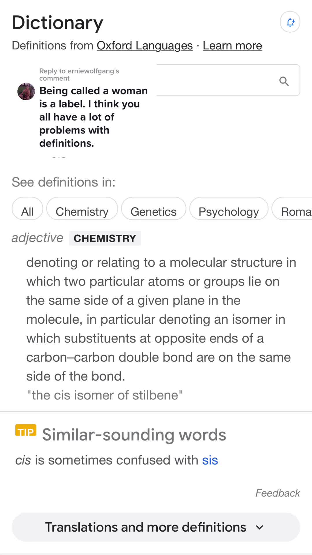
Task: Tap the "the cis isomer of stilbene" example
Action: coord(105,395)
